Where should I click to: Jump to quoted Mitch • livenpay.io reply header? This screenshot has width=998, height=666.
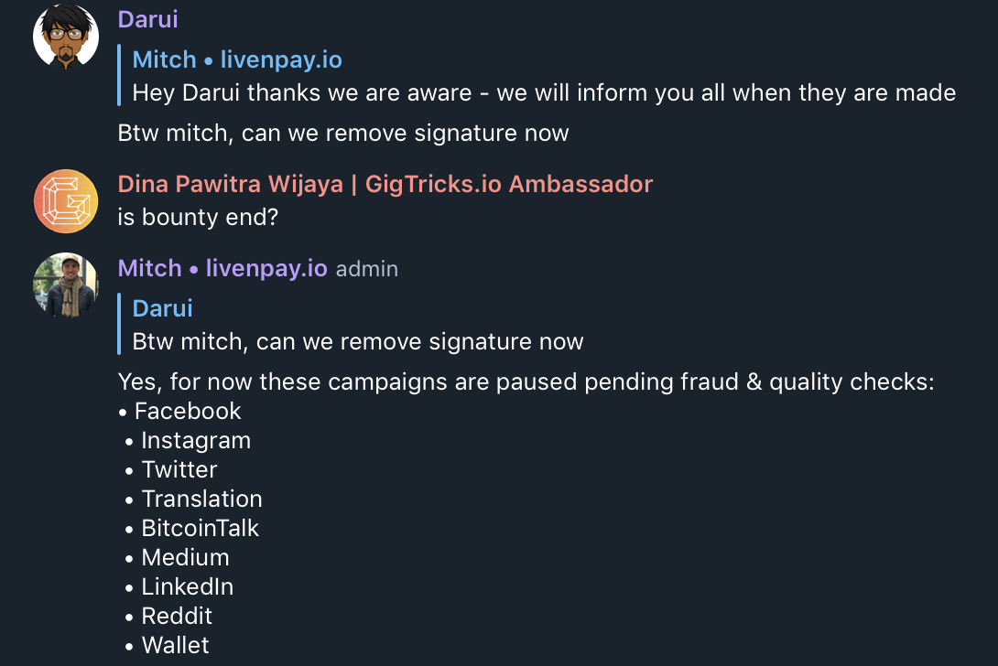click(237, 59)
